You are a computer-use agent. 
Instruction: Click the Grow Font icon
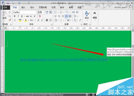pyautogui.click(x=38, y=20)
